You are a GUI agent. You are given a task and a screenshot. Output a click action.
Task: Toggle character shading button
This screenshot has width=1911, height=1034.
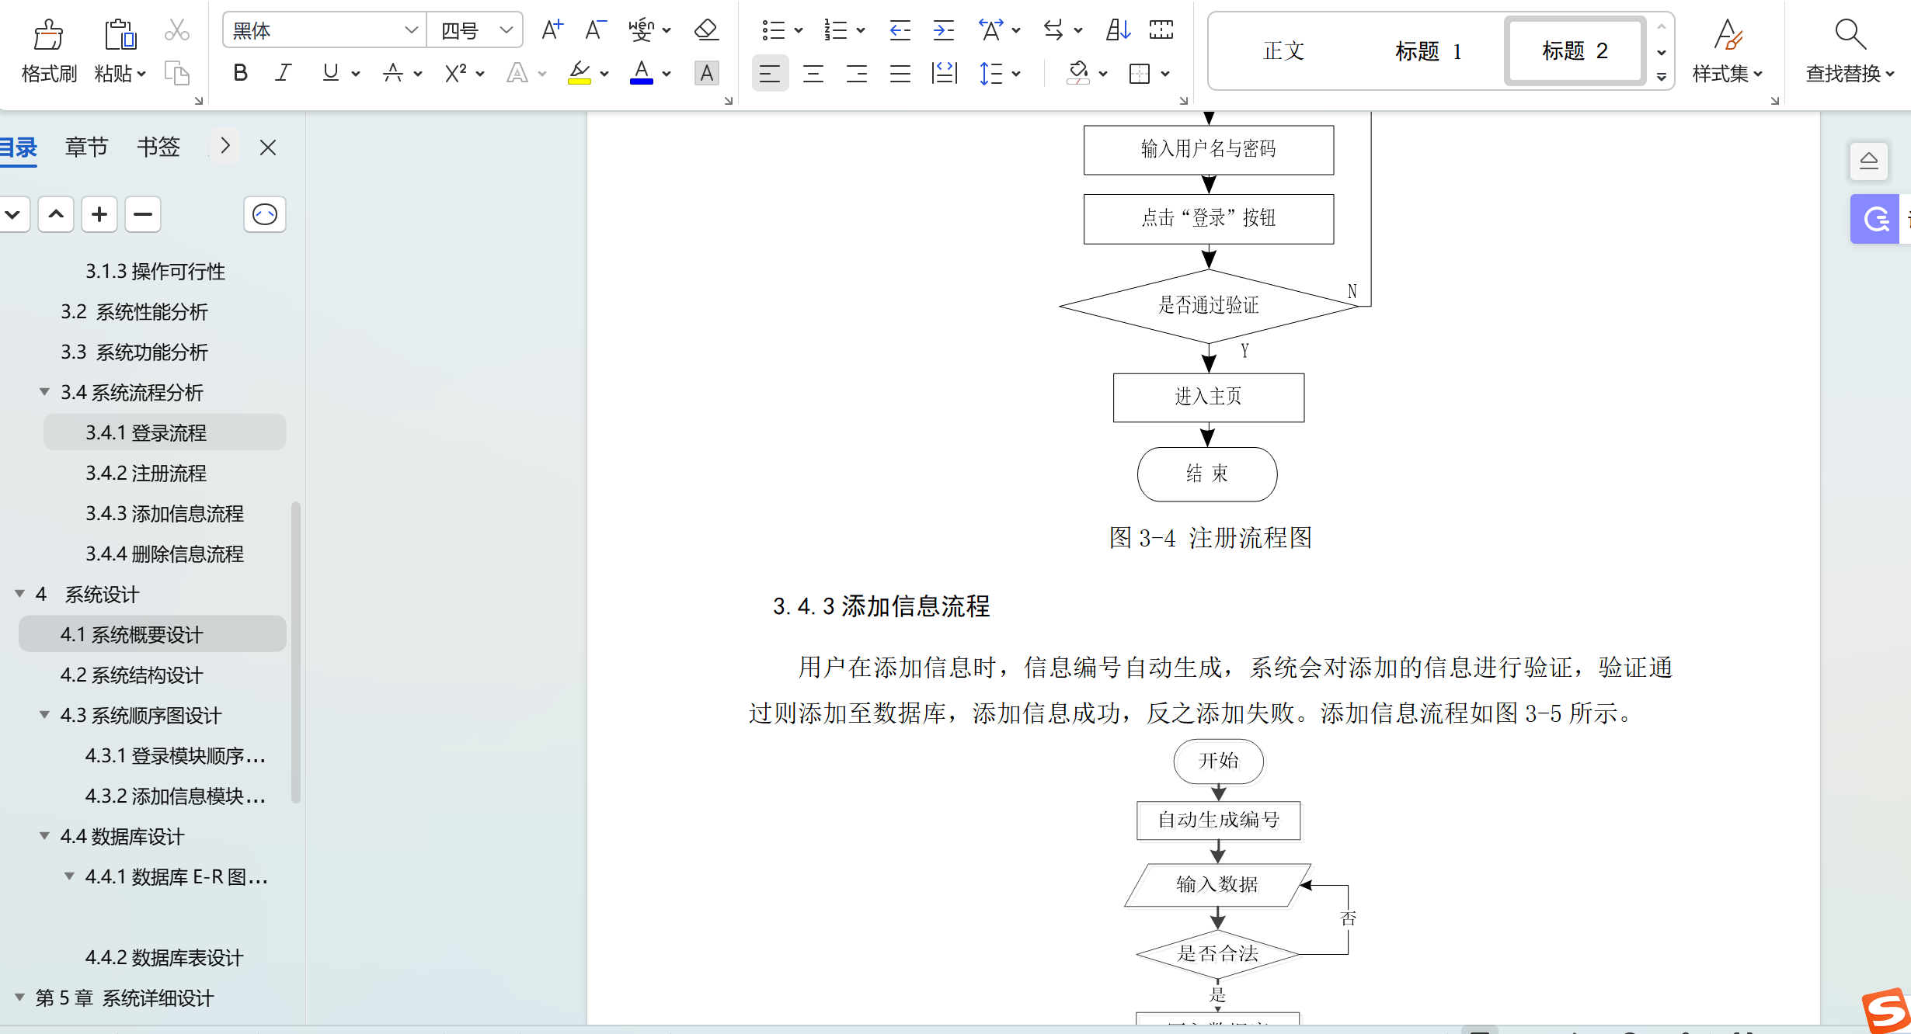click(706, 74)
